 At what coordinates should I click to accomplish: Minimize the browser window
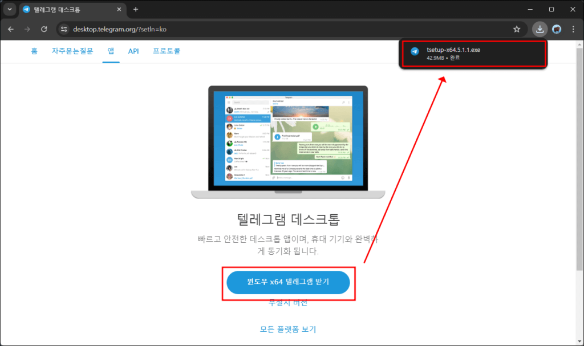(x=530, y=9)
